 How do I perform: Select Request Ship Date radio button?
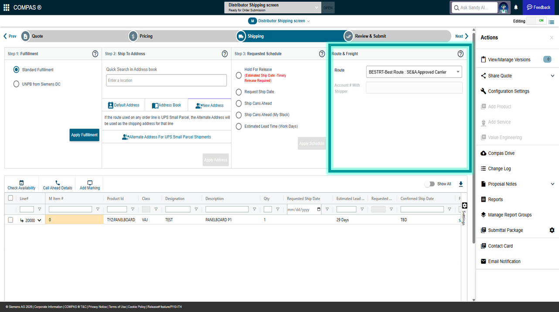point(239,92)
